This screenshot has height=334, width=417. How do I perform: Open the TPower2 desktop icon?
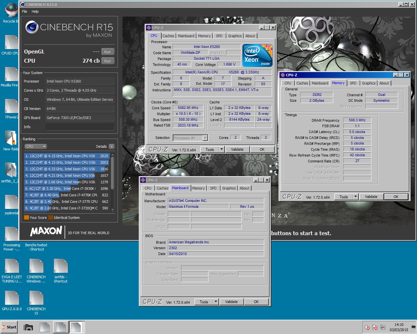click(x=11, y=109)
